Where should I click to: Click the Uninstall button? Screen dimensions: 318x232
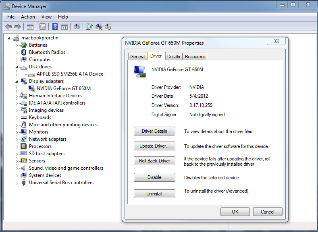tap(154, 194)
